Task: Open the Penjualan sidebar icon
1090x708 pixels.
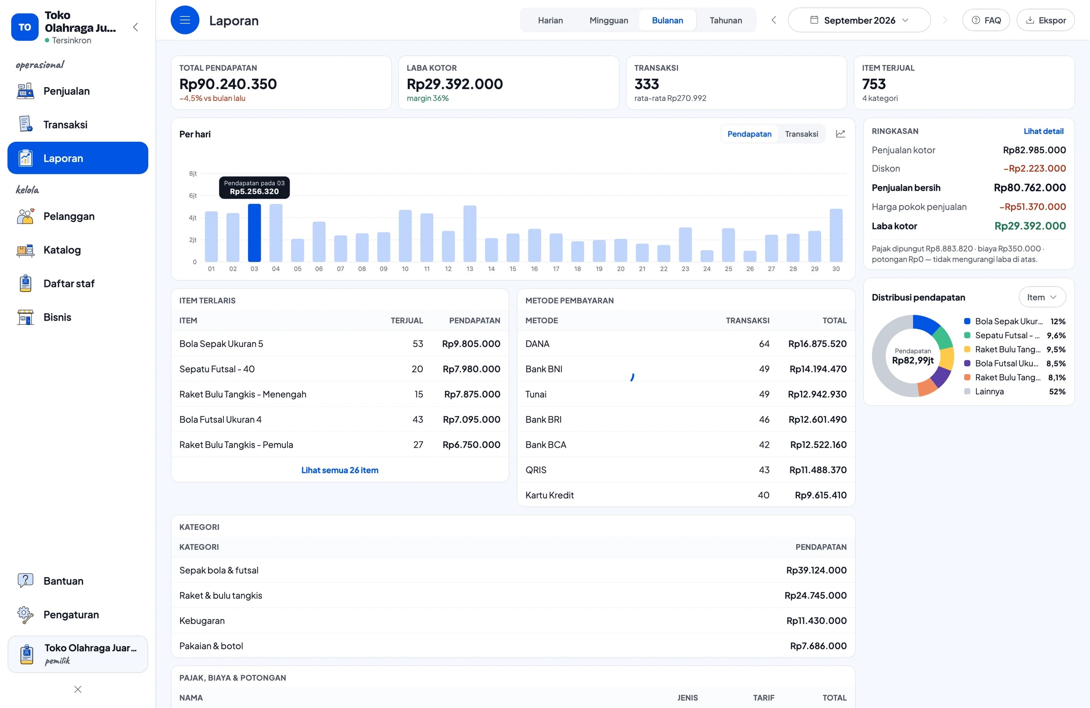Action: 25,91
